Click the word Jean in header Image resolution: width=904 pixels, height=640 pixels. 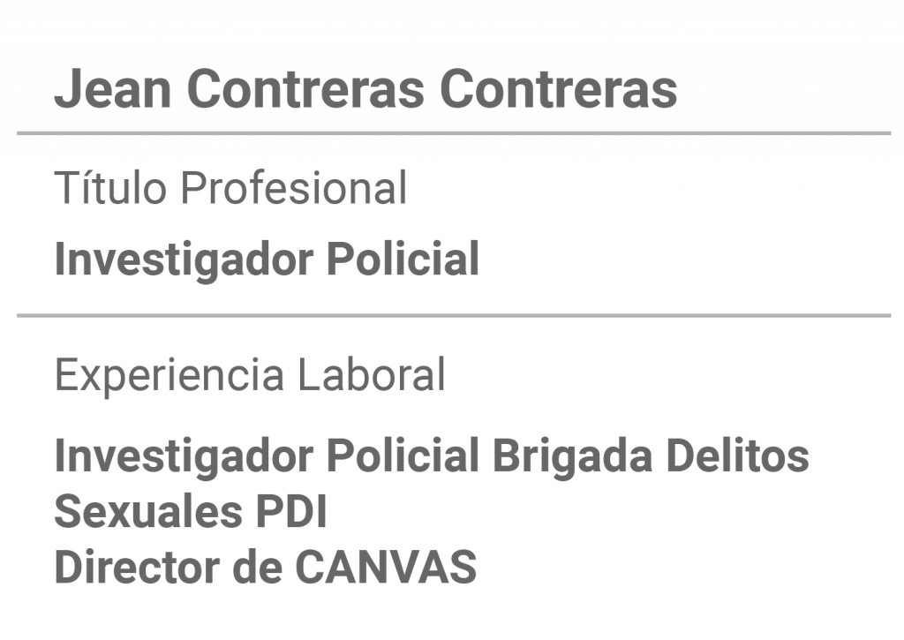coord(113,89)
